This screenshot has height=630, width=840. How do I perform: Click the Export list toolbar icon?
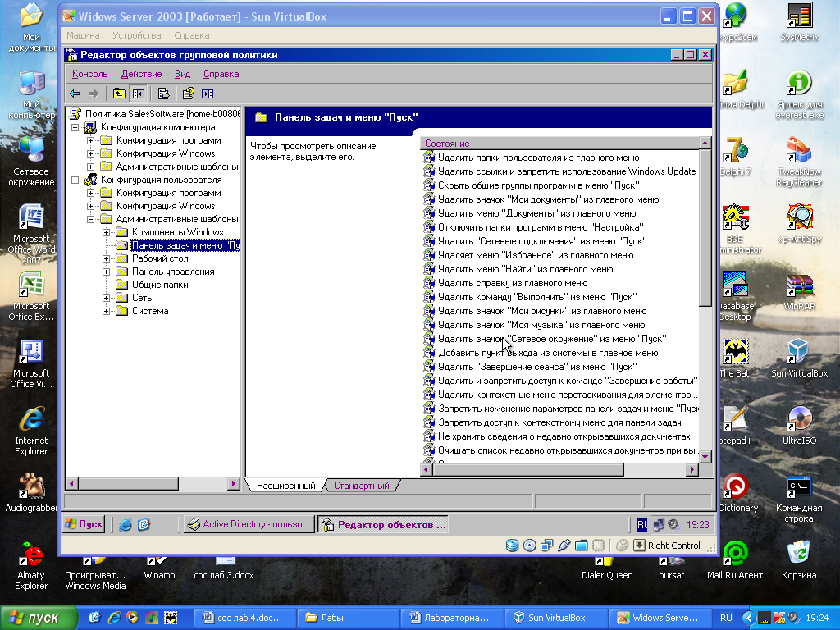point(163,94)
